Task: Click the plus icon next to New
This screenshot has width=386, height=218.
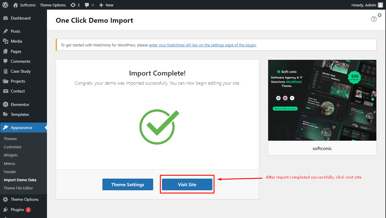Action: pyautogui.click(x=101, y=5)
